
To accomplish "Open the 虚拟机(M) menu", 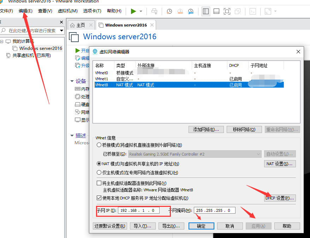I will pyautogui.click(x=68, y=11).
